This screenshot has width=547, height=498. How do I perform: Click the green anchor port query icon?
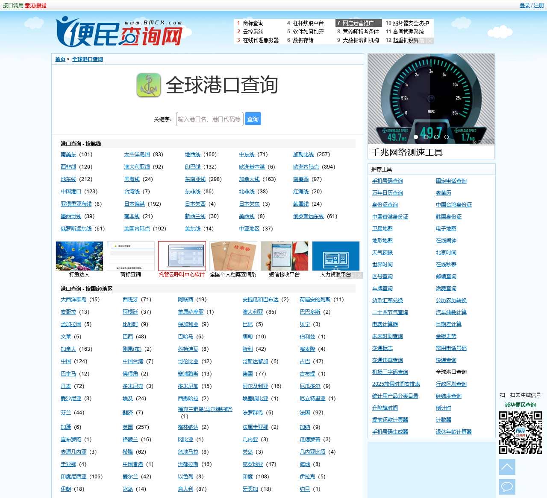pyautogui.click(x=148, y=85)
